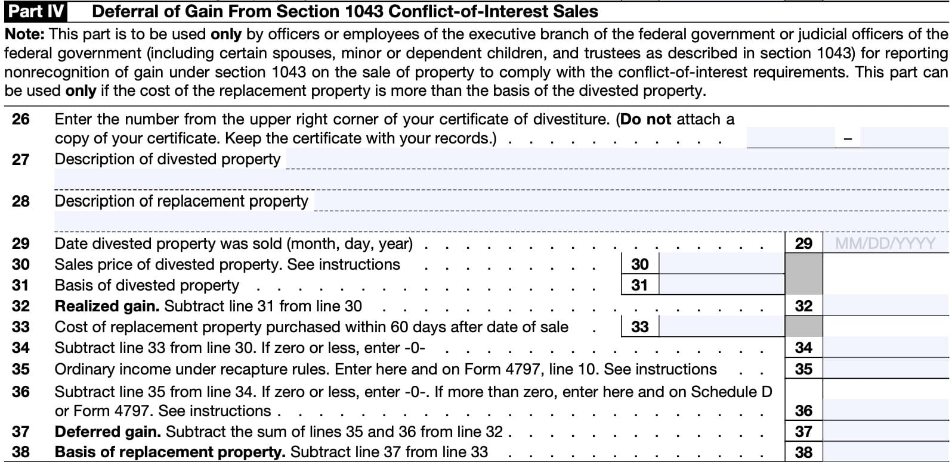Click the line 34 amount field
This screenshot has width=952, height=462.
click(x=886, y=348)
